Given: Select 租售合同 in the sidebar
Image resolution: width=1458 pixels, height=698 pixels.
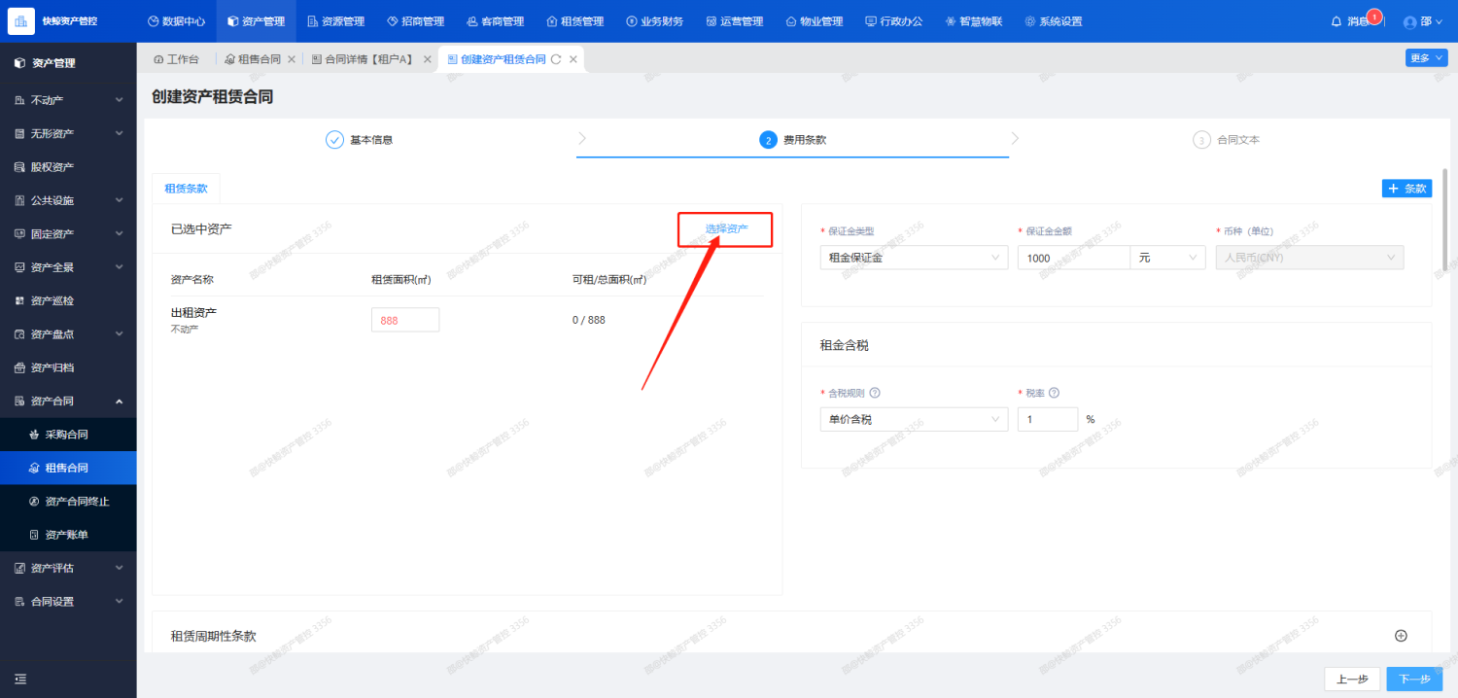Looking at the screenshot, I should tap(68, 468).
